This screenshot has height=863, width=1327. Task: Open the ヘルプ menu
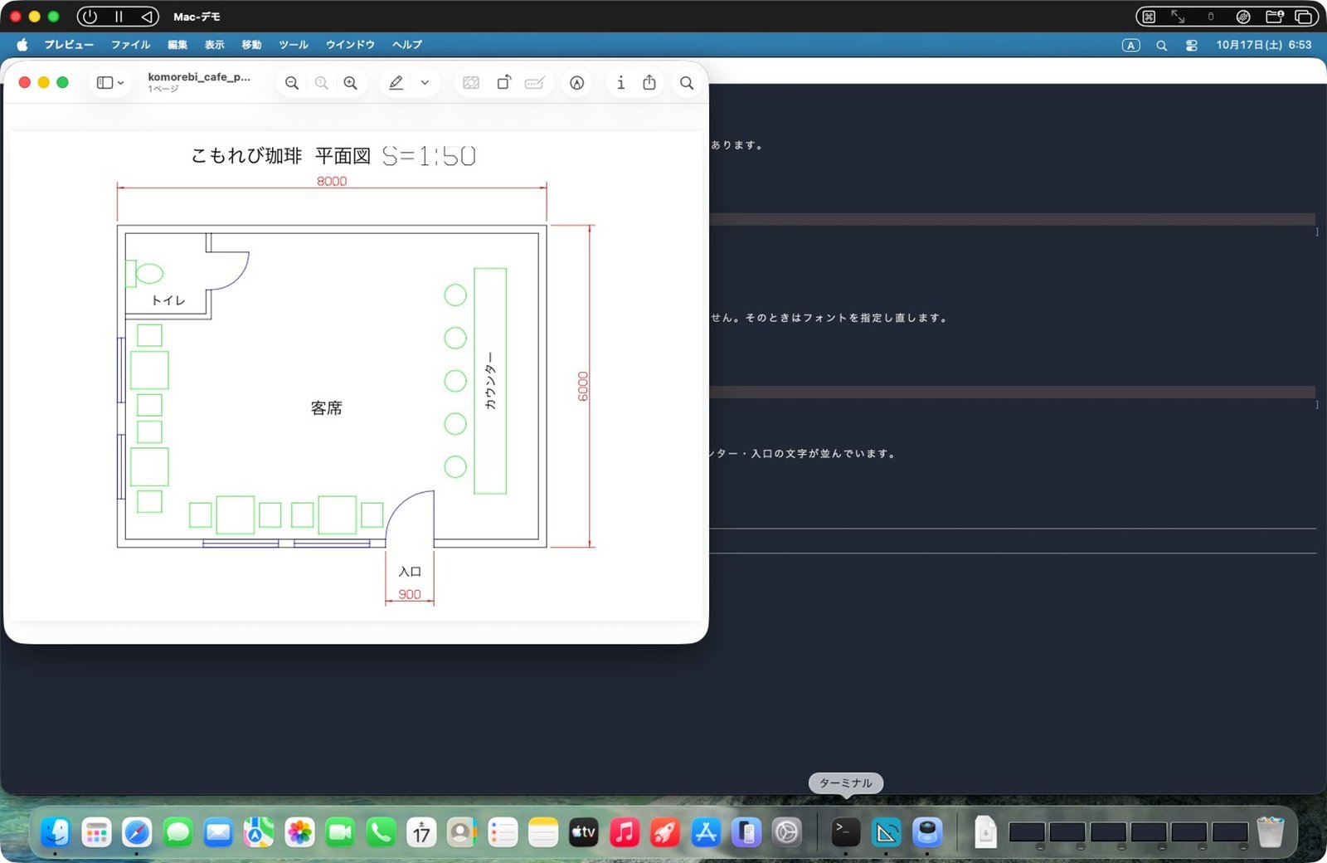407,45
